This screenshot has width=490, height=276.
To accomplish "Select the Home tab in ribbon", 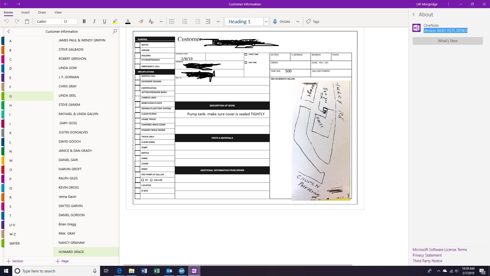I will tap(8, 13).
